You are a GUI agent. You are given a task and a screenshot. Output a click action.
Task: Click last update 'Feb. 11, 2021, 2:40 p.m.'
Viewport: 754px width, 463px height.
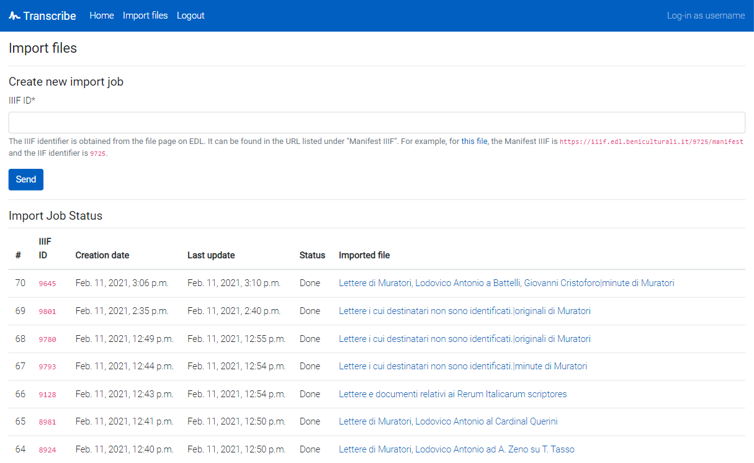pyautogui.click(x=234, y=311)
